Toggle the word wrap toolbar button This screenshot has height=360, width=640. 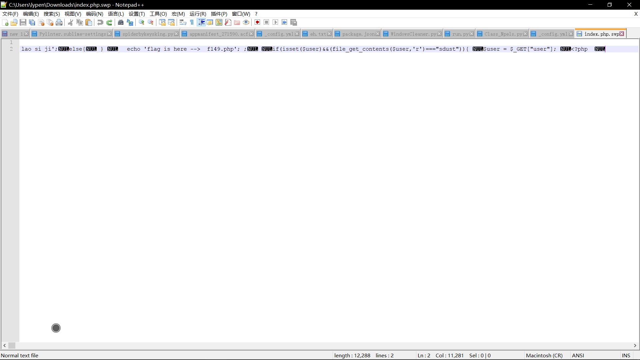[x=183, y=22]
